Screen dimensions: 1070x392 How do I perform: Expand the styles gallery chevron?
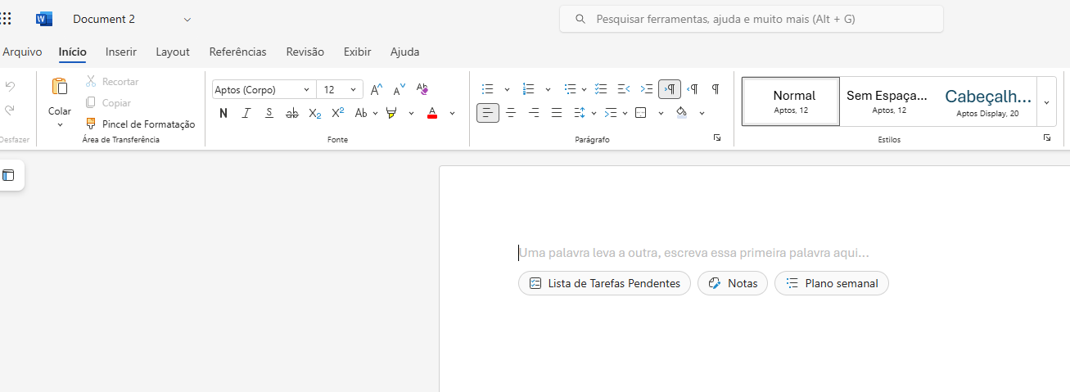(1046, 102)
